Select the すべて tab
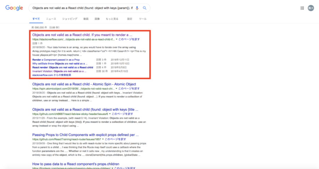Screen dimensions: 319x169 (36, 19)
